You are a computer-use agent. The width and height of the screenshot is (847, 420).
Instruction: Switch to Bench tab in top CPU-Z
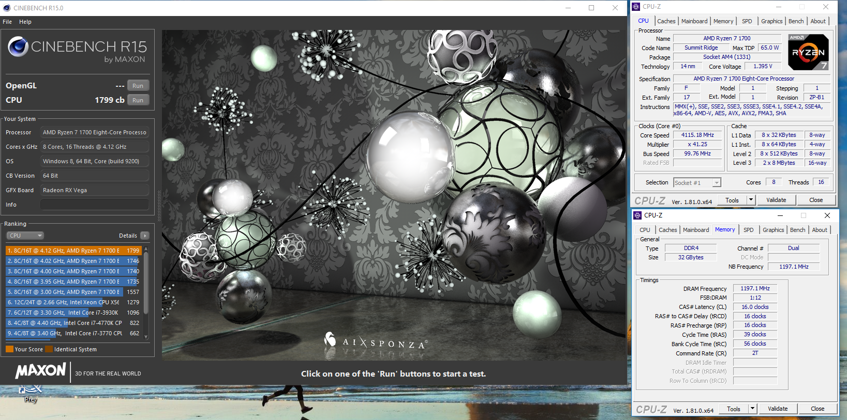pos(796,21)
